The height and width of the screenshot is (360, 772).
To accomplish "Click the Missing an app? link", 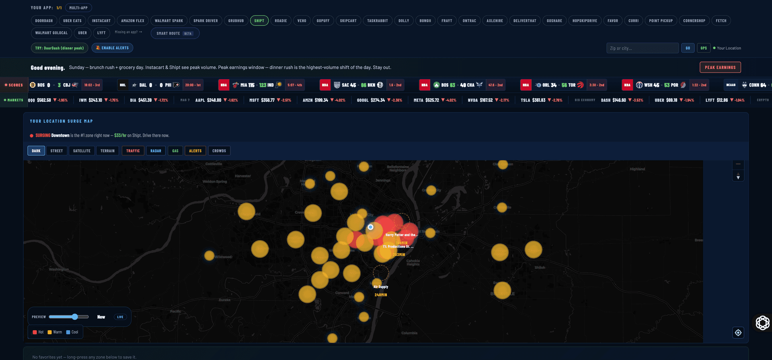I will tap(128, 32).
